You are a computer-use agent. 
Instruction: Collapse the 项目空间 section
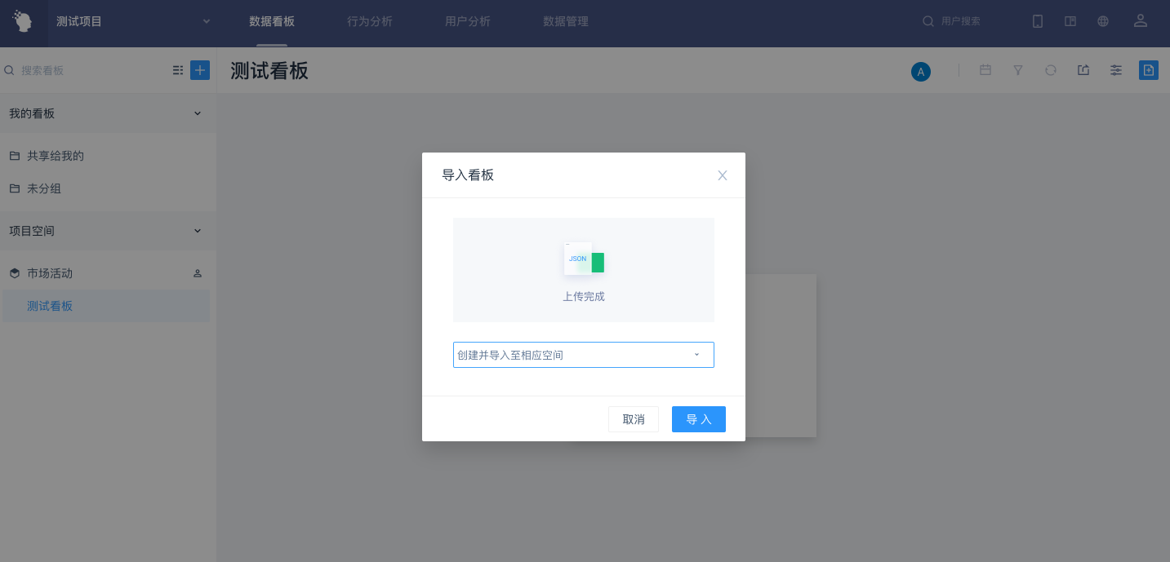[198, 231]
